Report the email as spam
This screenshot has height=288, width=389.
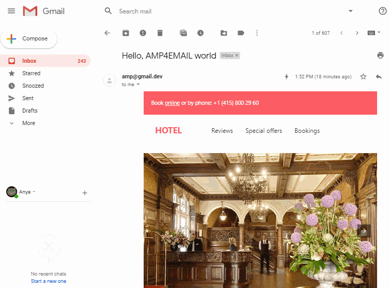[x=143, y=33]
